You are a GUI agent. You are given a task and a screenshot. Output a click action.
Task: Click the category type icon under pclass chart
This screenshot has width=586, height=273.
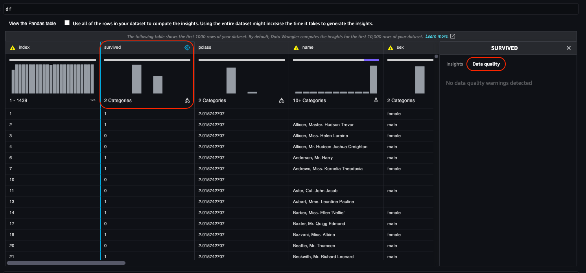tap(282, 101)
